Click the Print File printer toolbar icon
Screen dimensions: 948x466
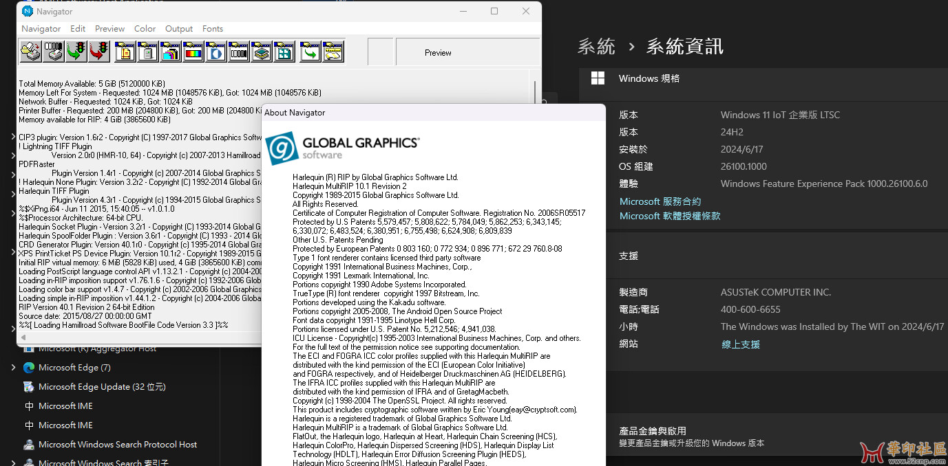pos(30,52)
